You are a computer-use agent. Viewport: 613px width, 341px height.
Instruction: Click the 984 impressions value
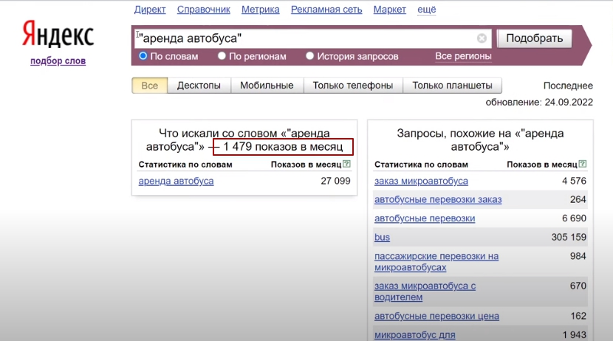coord(578,256)
